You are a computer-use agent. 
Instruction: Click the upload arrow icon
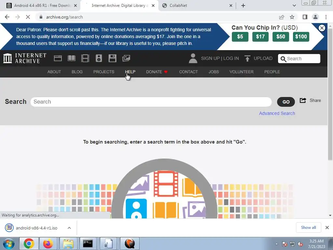(247, 58)
